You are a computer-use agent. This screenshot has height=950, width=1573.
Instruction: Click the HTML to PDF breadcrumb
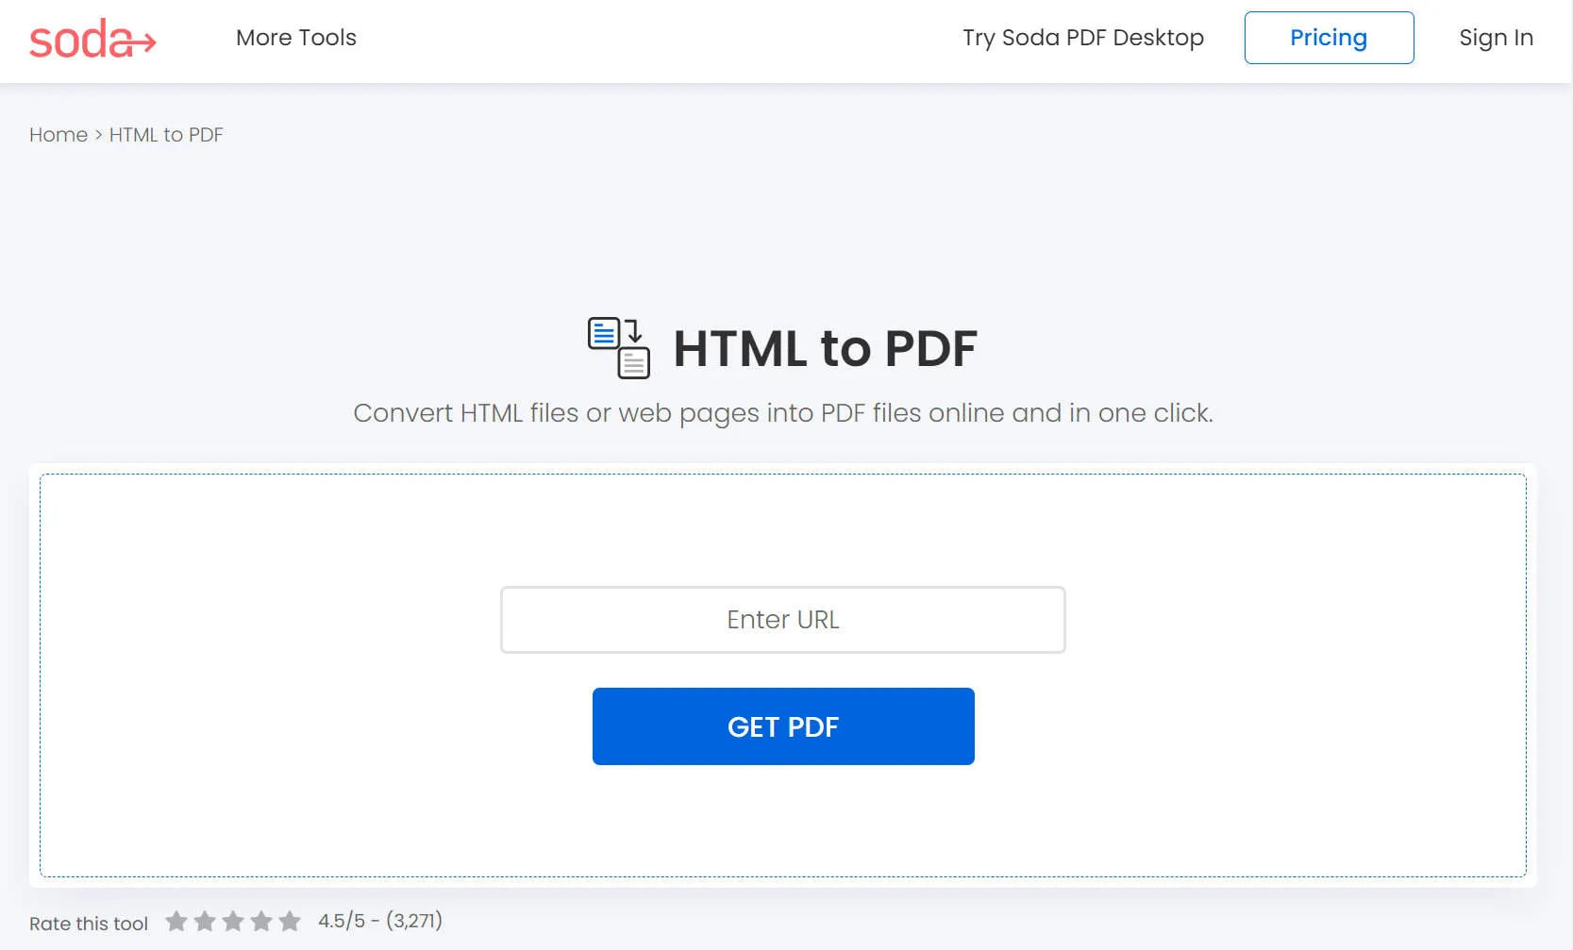[x=166, y=135]
